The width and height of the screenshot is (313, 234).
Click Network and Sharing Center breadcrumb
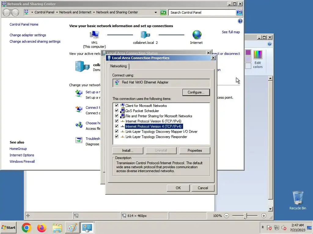point(117,12)
